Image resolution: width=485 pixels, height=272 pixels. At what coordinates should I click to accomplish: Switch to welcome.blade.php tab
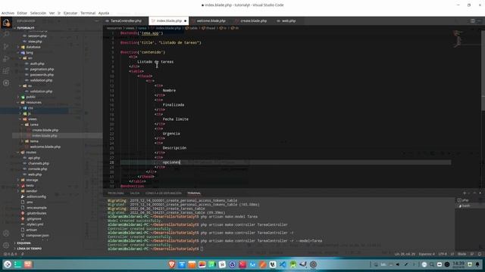point(211,20)
